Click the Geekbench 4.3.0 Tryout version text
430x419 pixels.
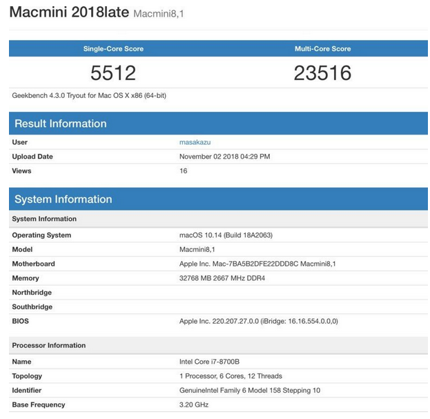[89, 95]
